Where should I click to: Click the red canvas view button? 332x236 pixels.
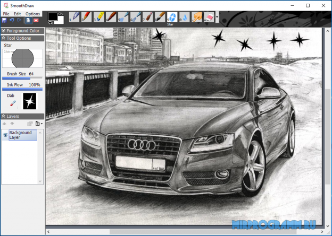(x=36, y=20)
